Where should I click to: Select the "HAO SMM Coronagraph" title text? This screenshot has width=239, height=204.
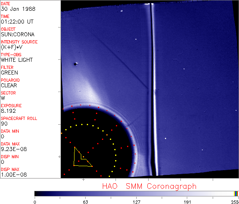(149, 186)
